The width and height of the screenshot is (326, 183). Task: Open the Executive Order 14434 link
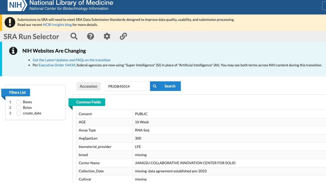pyautogui.click(x=57, y=65)
